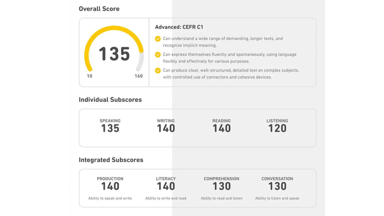This screenshot has width=384, height=216.
Task: Click the 'Overall Score' section heading
Action: [99, 9]
